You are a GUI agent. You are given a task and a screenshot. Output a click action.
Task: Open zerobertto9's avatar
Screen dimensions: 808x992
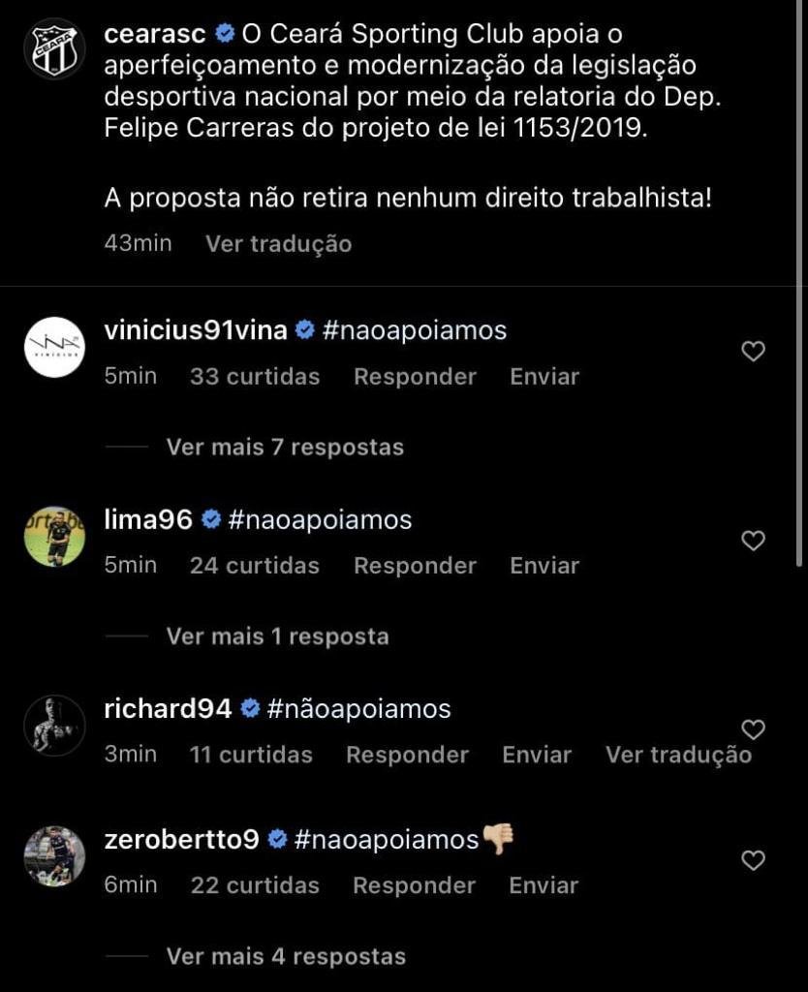pyautogui.click(x=54, y=855)
